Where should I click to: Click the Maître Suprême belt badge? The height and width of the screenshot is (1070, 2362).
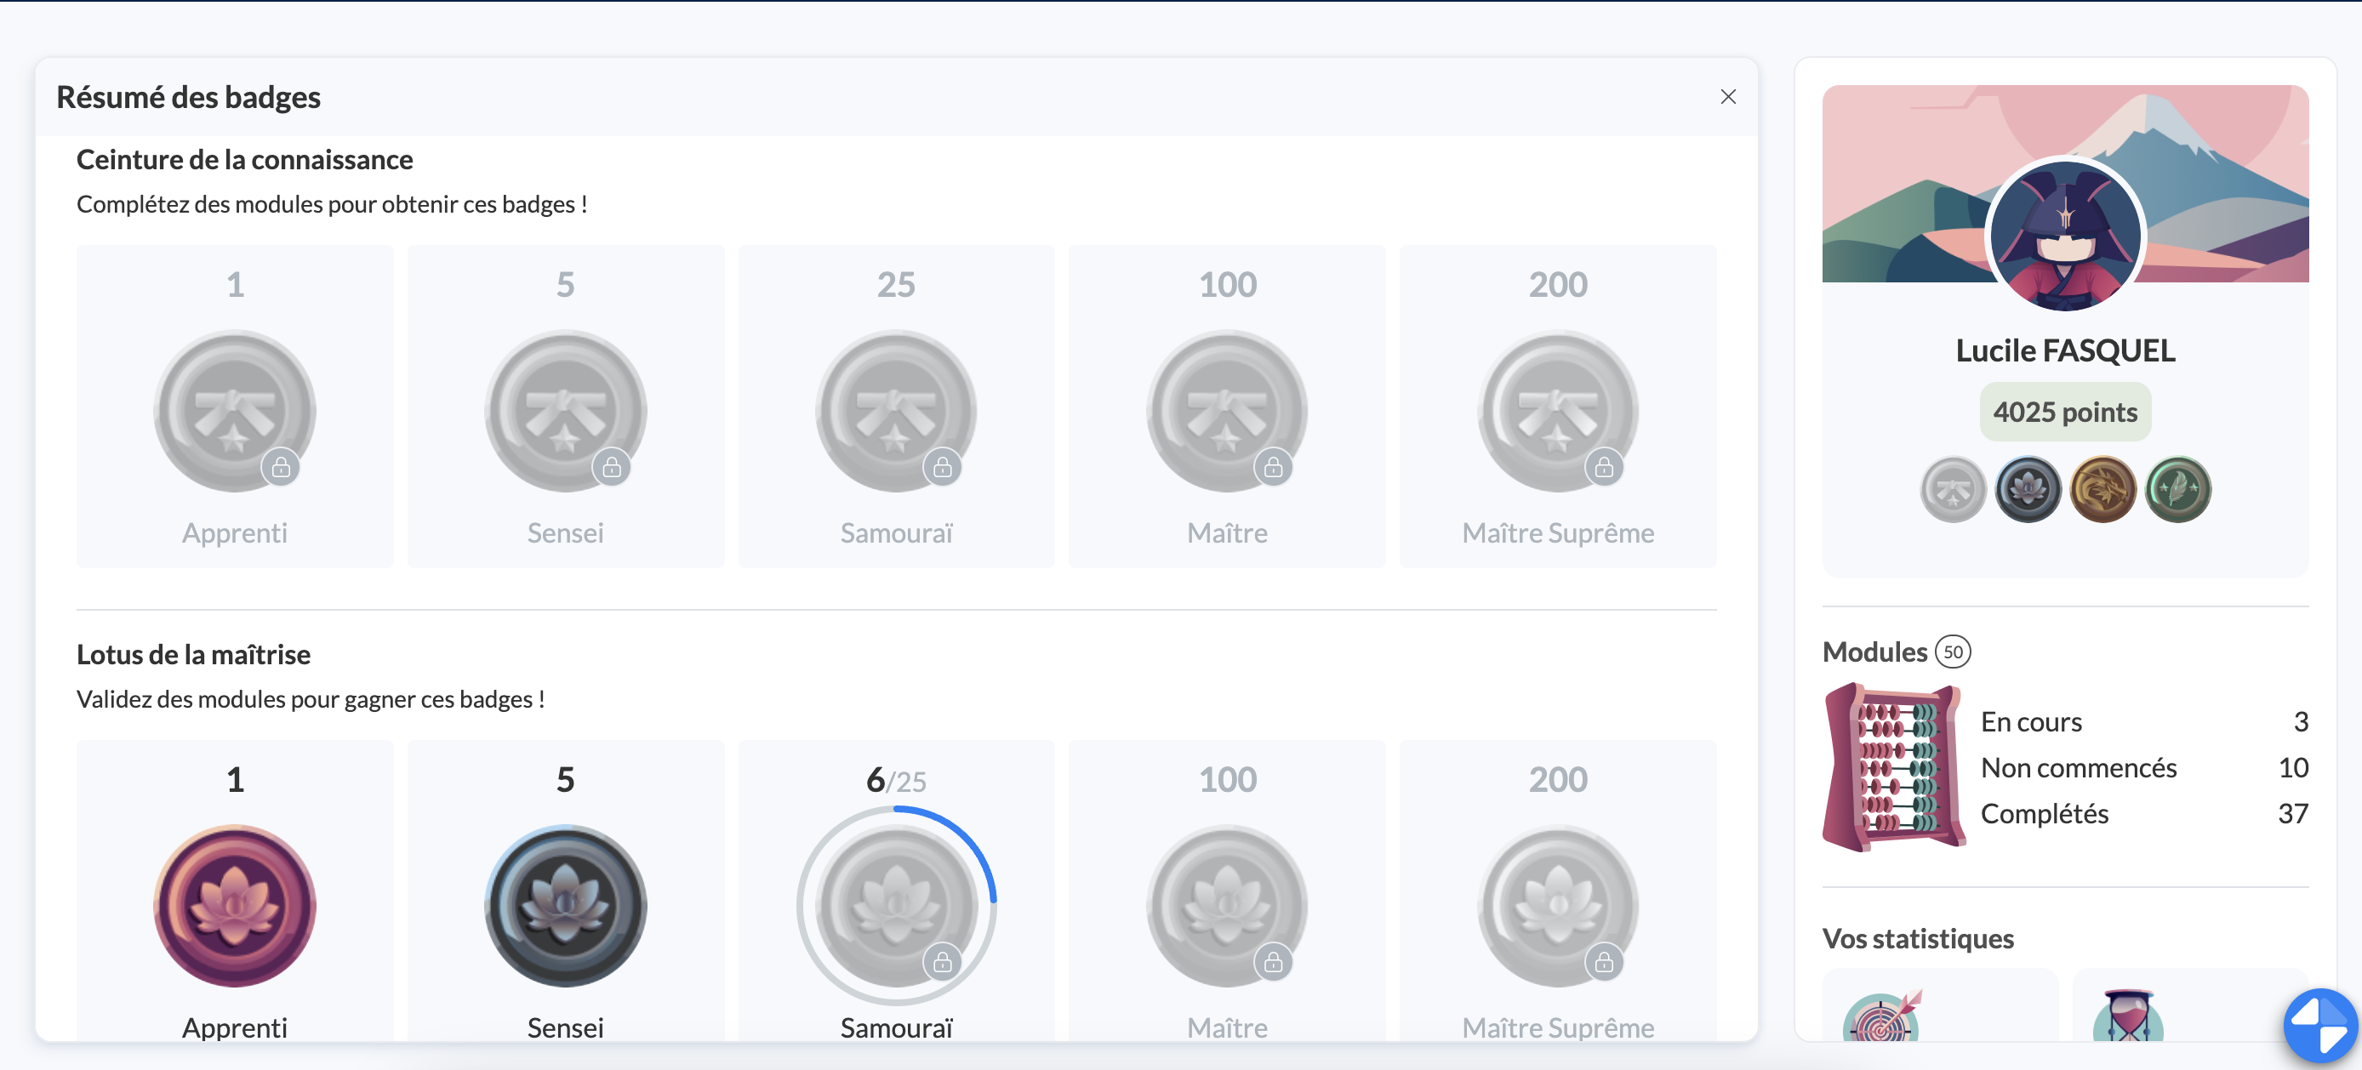coord(1557,411)
